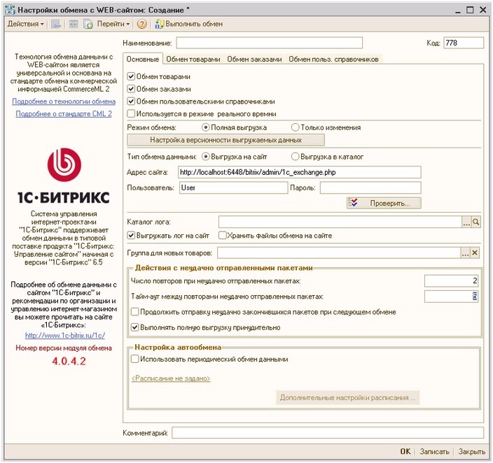Open Подробнее о технологии обмена link

[64, 101]
